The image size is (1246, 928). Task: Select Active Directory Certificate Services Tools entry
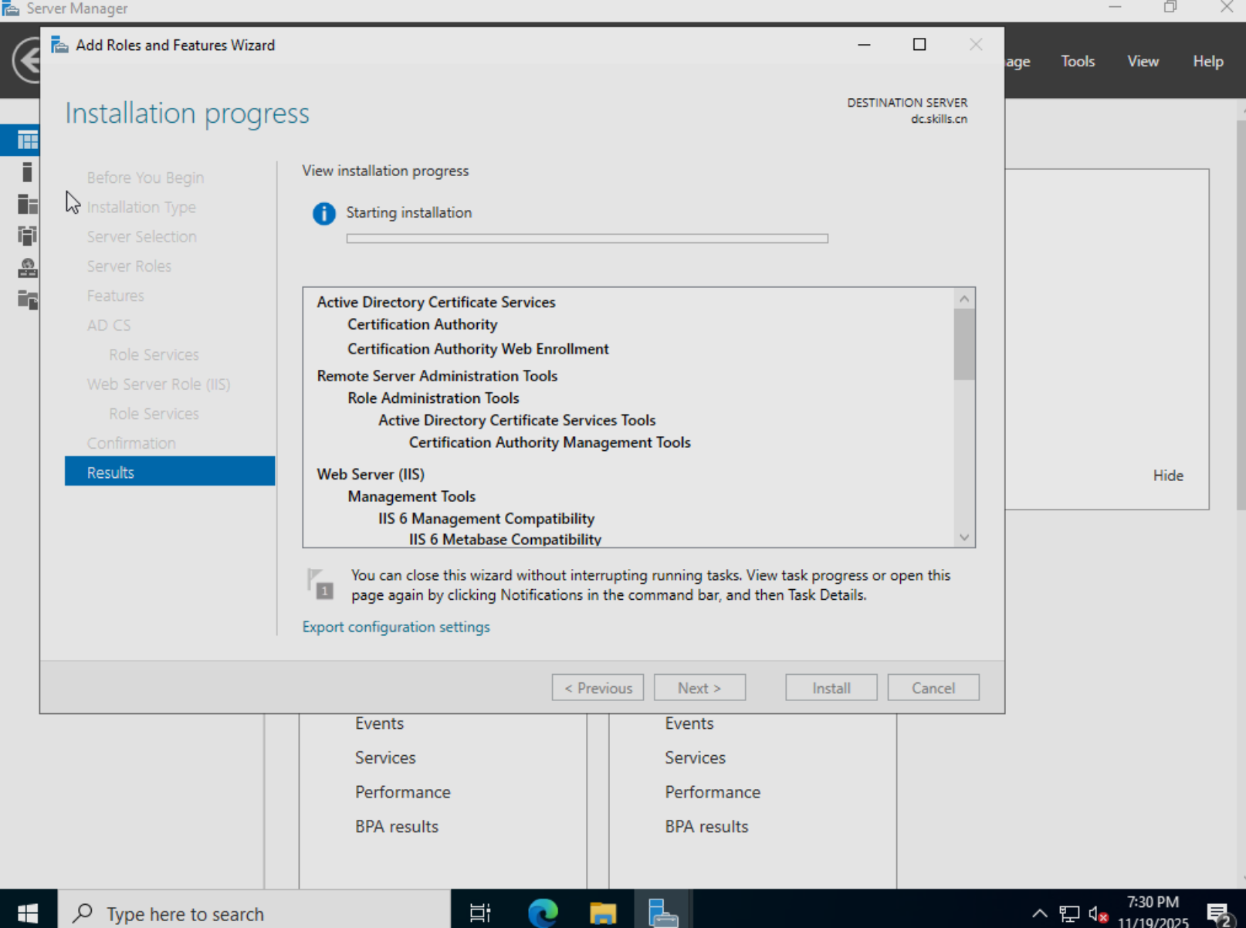(x=516, y=421)
